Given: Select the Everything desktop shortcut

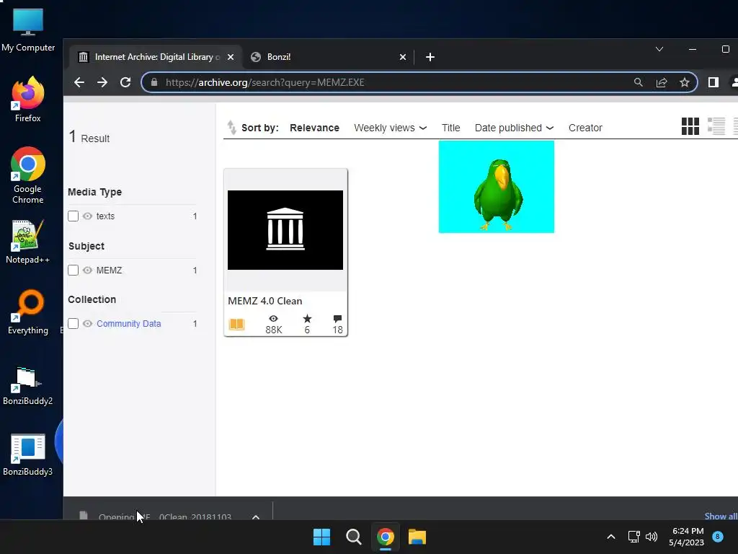Looking at the screenshot, I should click(28, 312).
